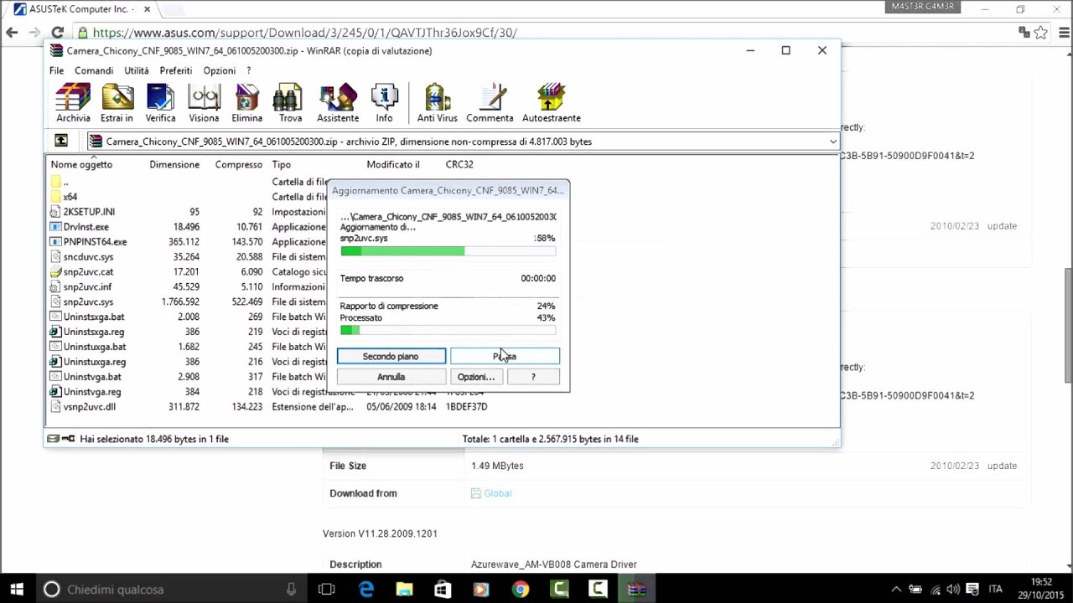Open the Visiona toolbar icon
1073x603 pixels.
204,103
